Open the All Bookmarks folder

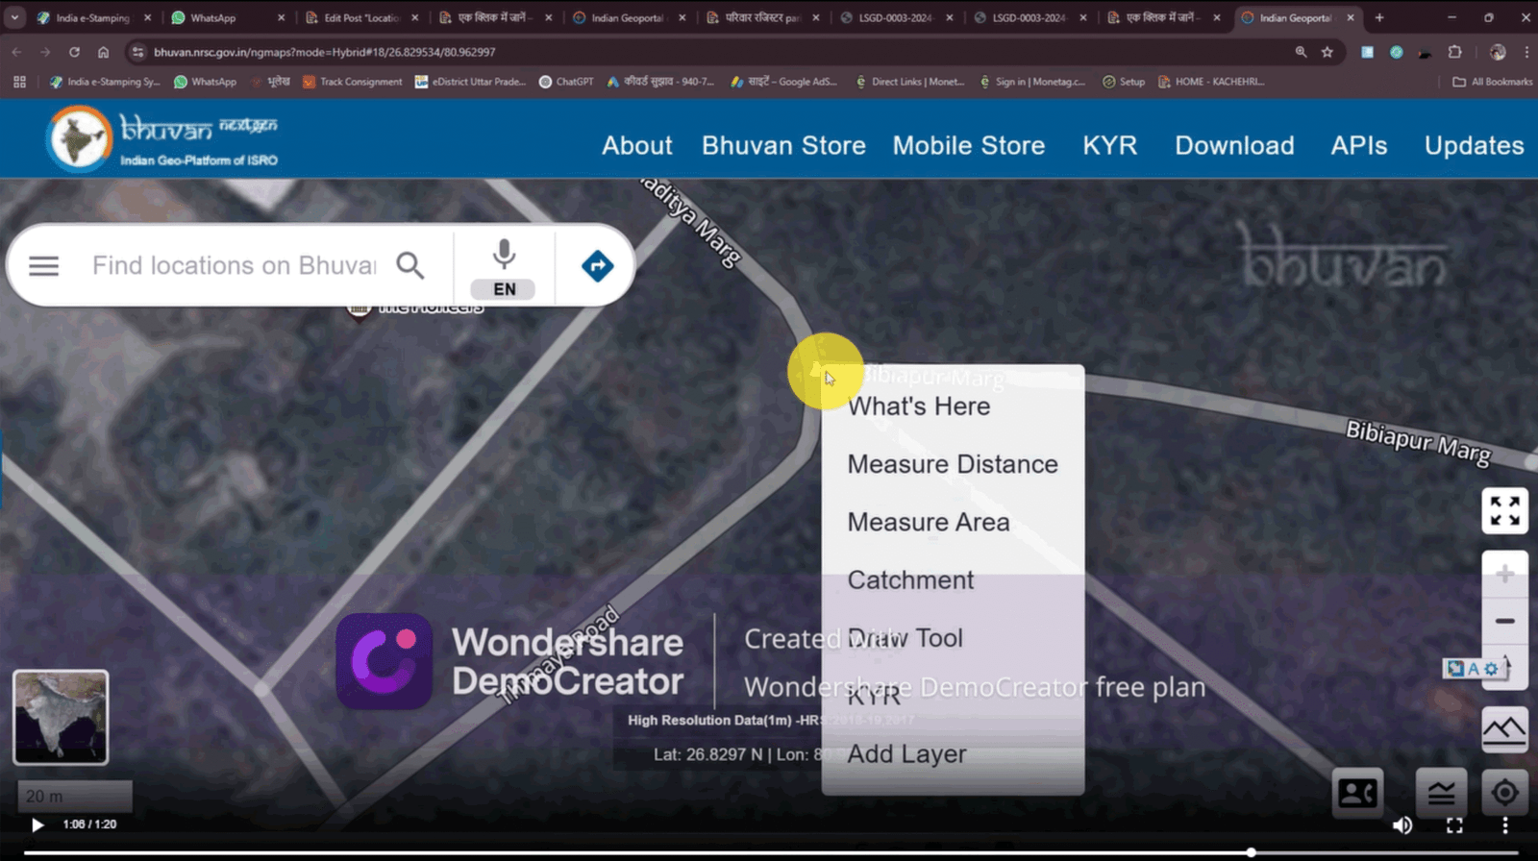click(1492, 82)
